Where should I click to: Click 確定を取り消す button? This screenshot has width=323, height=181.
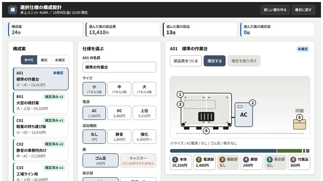(x=244, y=61)
